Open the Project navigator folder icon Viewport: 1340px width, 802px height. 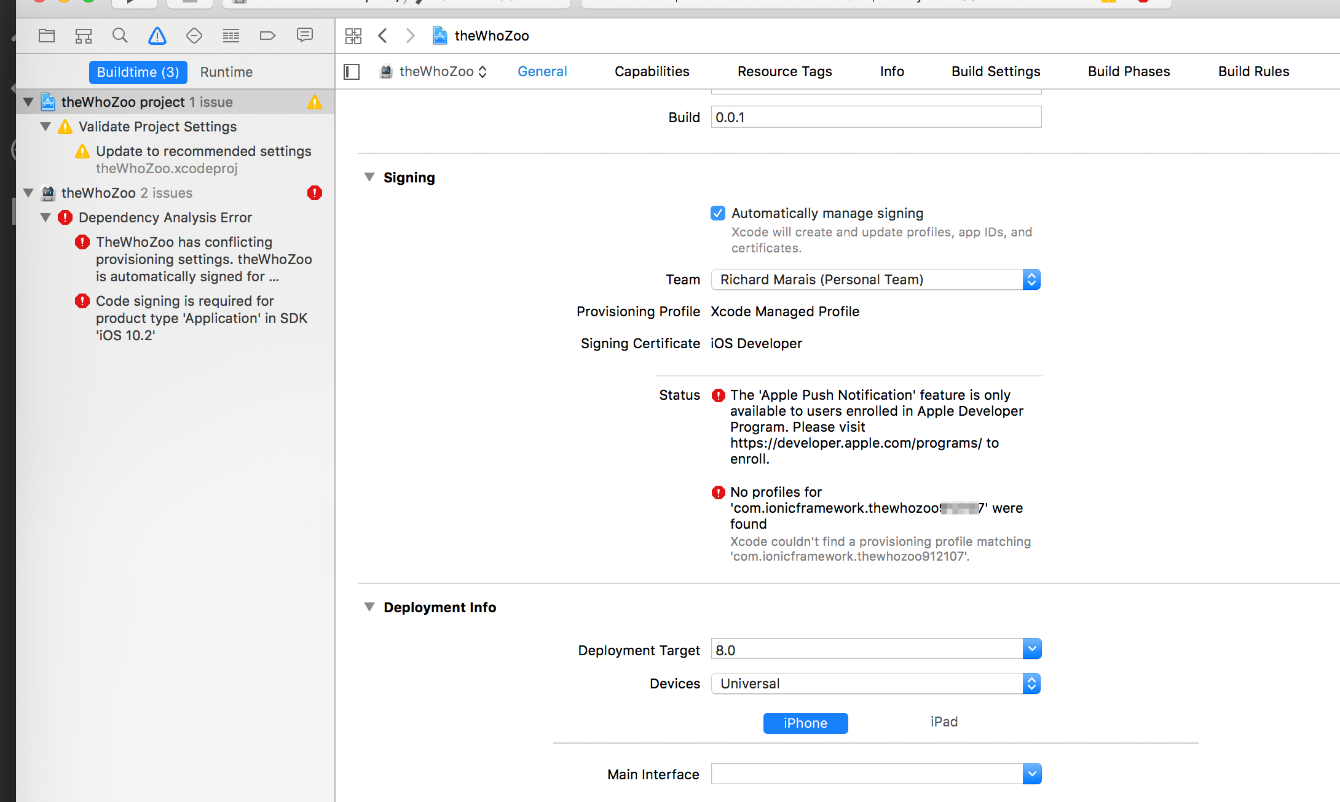[47, 36]
